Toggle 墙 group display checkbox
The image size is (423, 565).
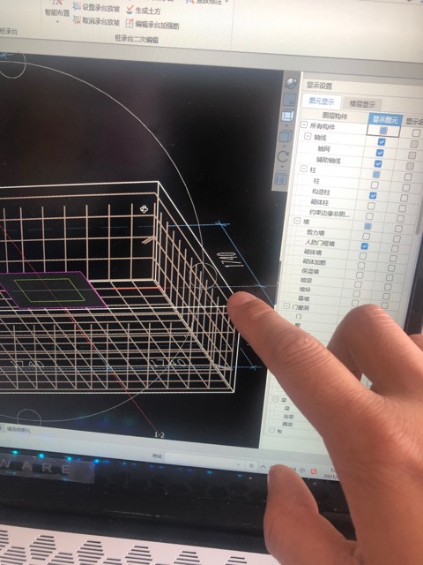pos(367,226)
